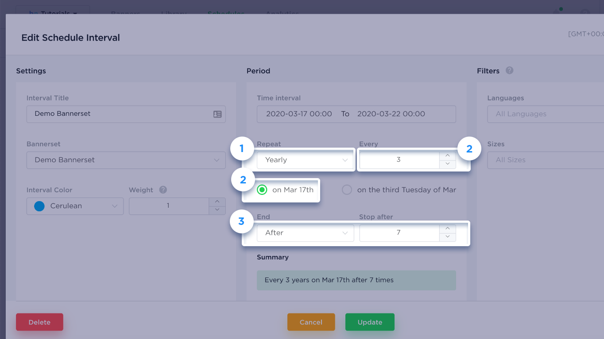Click the Interval Title text field

126,114
